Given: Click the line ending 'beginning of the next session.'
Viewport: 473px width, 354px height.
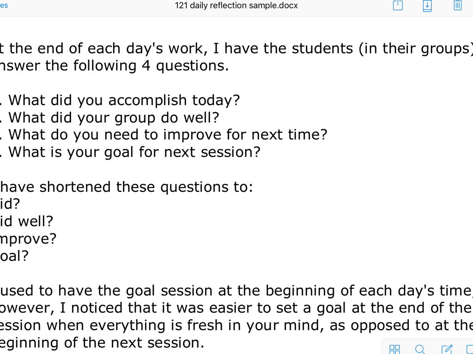Looking at the screenshot, I should (x=102, y=342).
